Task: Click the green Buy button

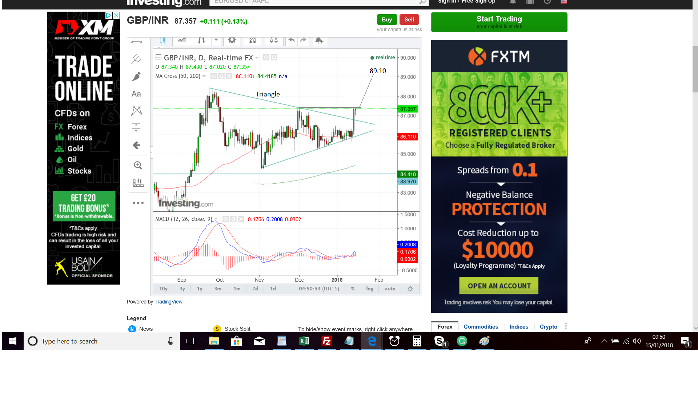Action: click(386, 20)
